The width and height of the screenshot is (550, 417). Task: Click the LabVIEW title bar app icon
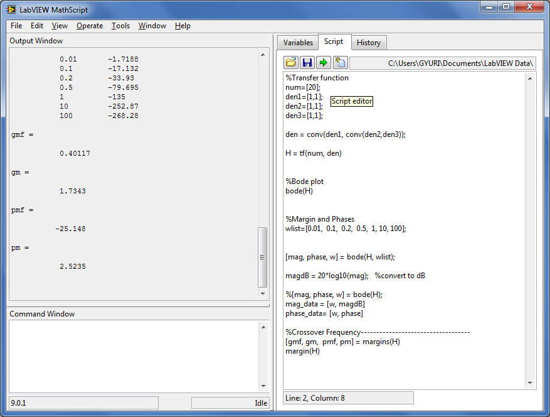click(x=11, y=9)
